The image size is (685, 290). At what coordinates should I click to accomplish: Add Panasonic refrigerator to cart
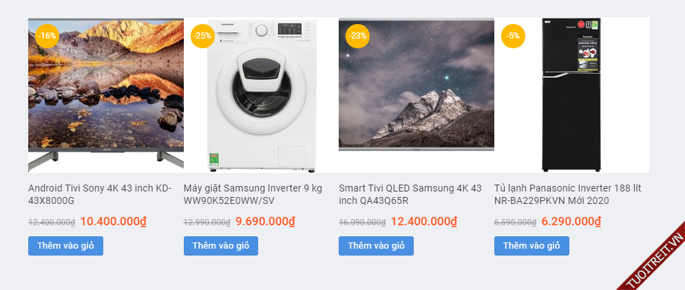click(x=531, y=246)
